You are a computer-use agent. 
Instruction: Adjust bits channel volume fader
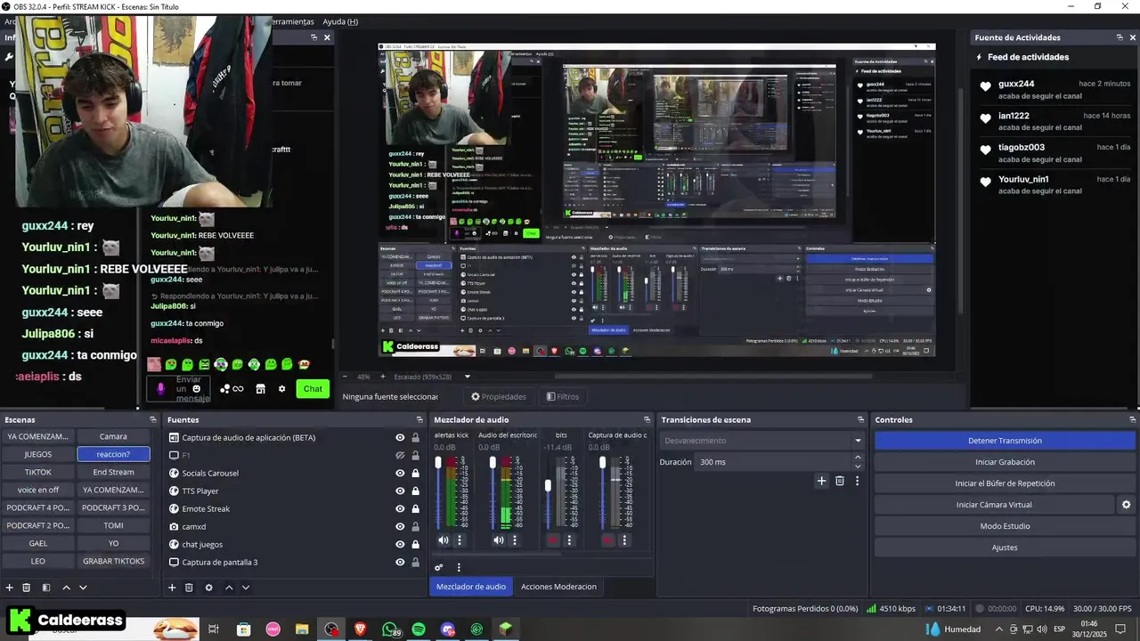[x=548, y=485]
